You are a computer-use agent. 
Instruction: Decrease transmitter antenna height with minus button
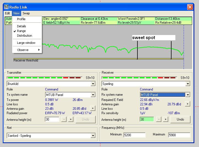coord(63,119)
